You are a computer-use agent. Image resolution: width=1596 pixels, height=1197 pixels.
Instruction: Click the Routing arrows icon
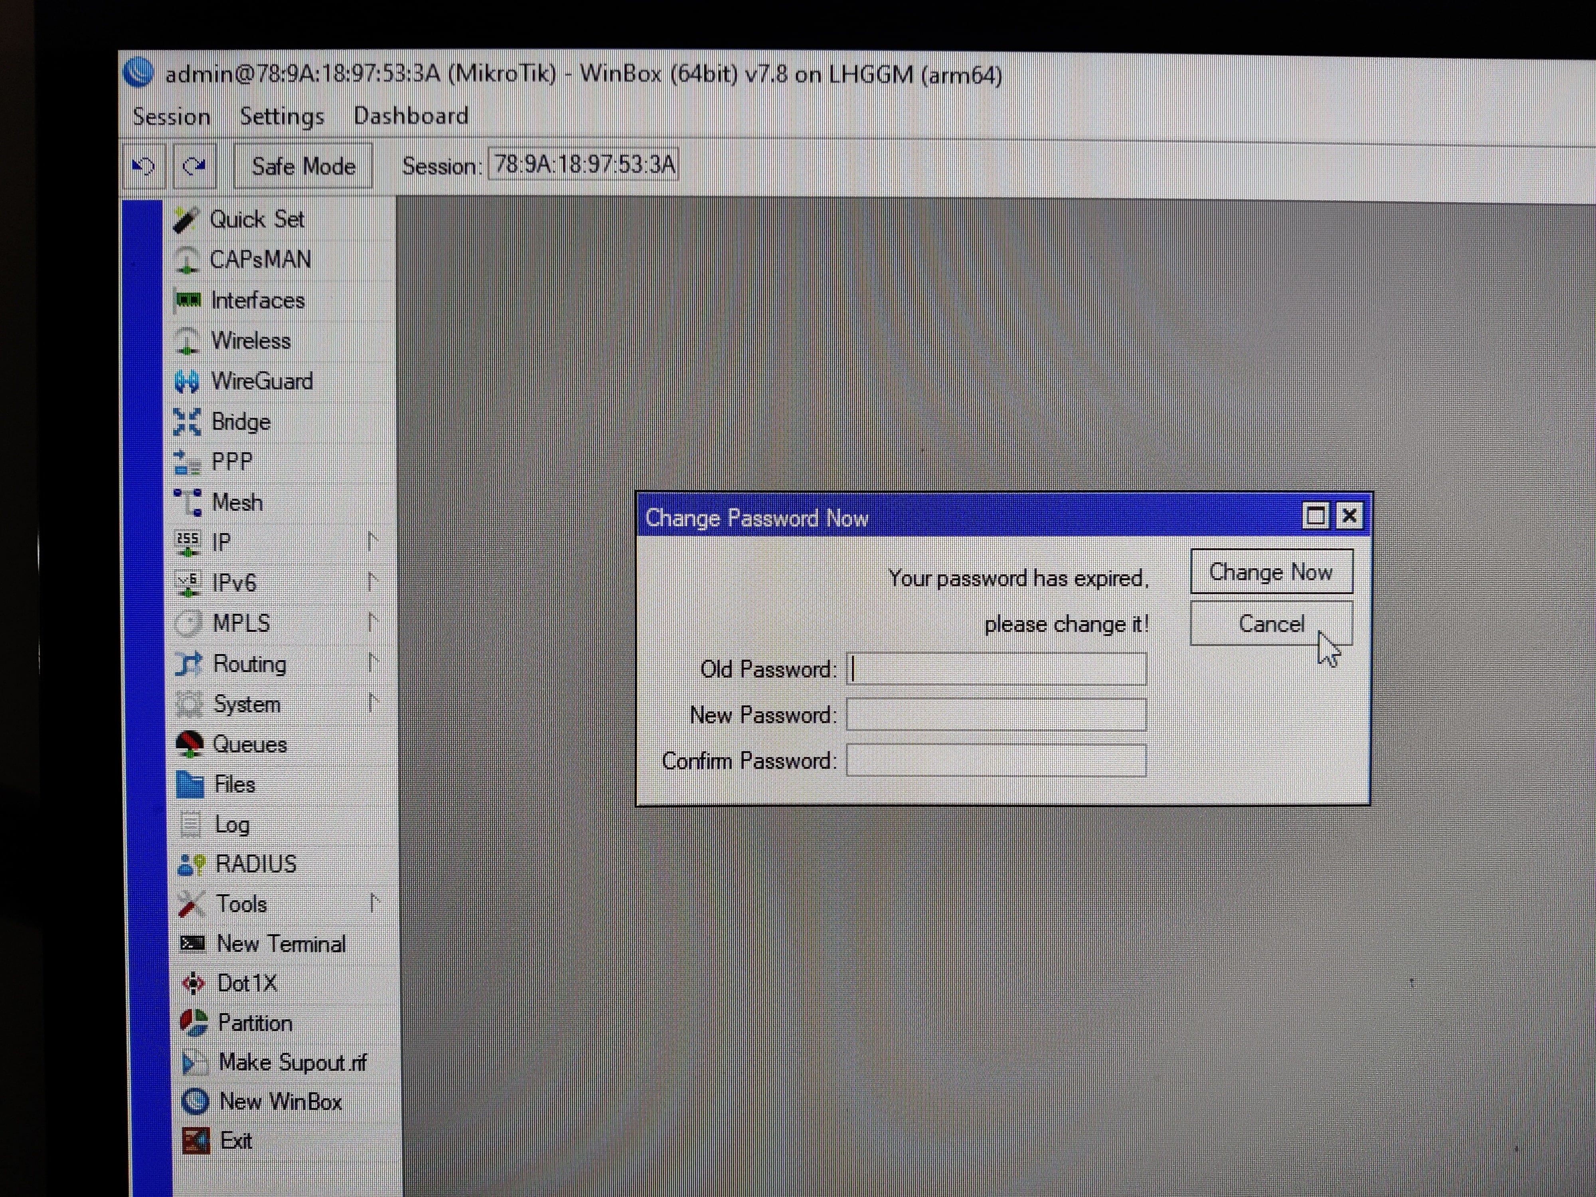pyautogui.click(x=189, y=664)
